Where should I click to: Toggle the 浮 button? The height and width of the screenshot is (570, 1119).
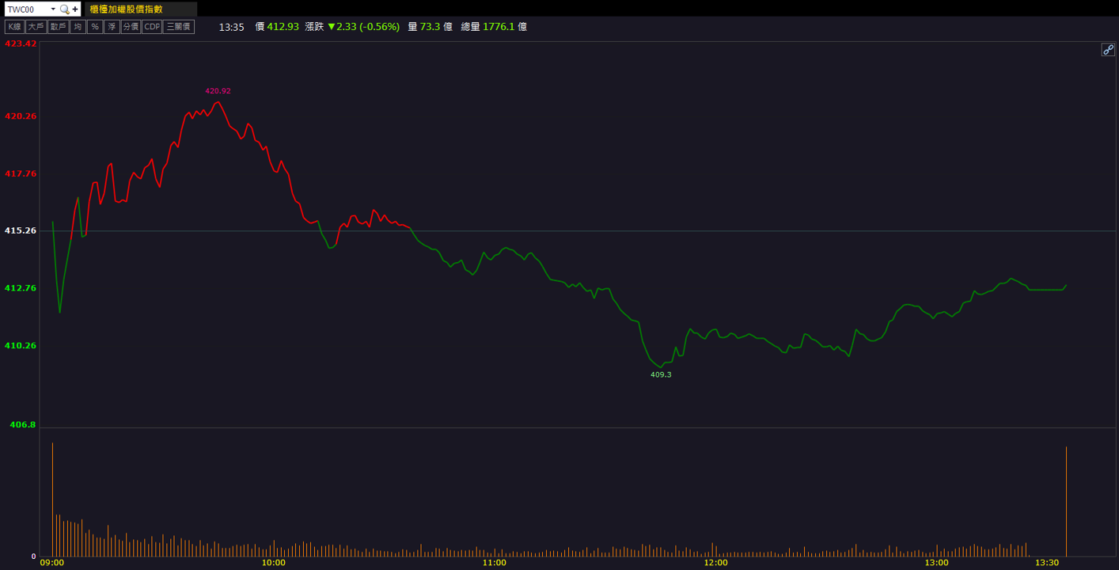click(112, 27)
